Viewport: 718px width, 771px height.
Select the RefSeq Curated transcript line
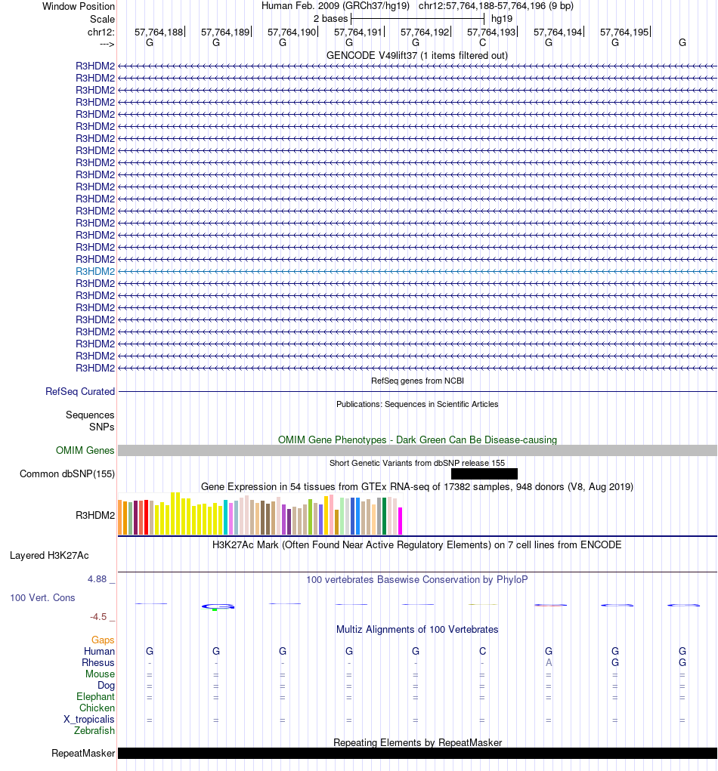(417, 392)
